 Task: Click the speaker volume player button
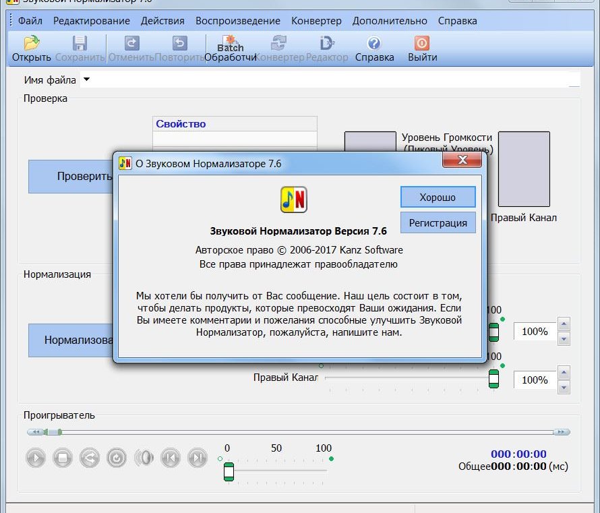(144, 458)
